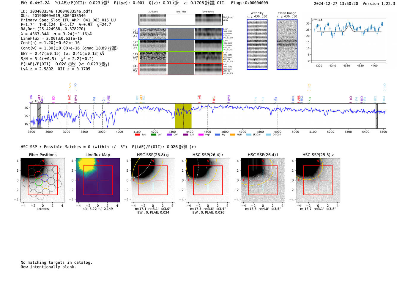Click the Pixel Flat column heading
Viewport: 416px width, 283px height.
click(x=181, y=12)
